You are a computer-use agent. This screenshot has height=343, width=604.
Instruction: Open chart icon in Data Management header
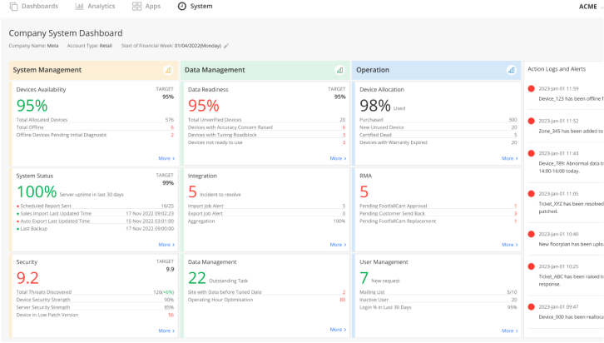(x=339, y=70)
